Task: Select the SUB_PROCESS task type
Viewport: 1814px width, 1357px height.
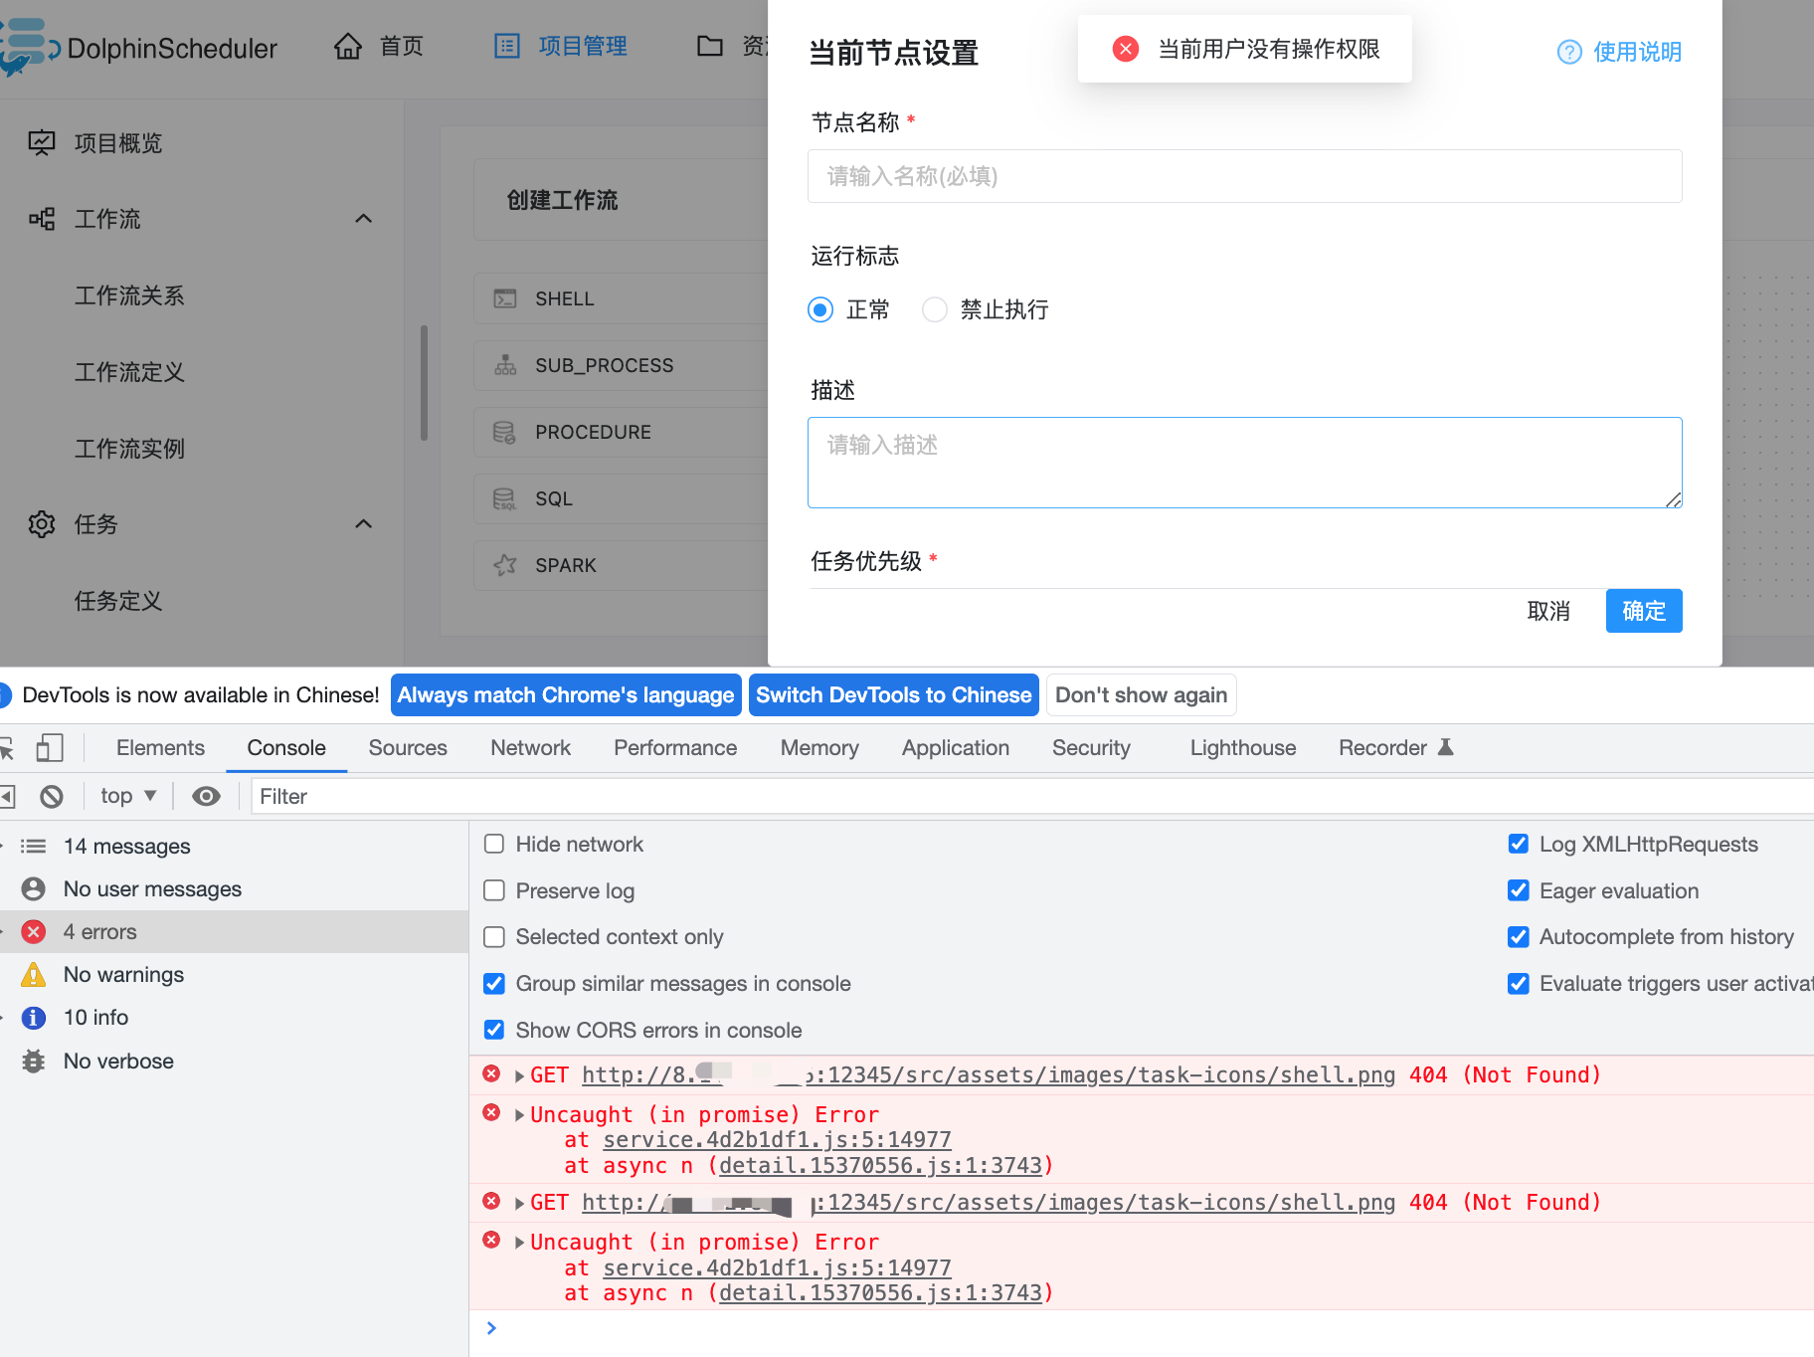Action: (x=603, y=365)
